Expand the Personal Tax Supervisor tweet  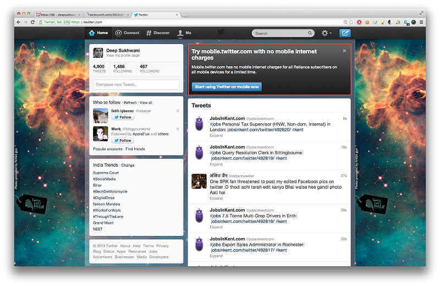(216, 135)
